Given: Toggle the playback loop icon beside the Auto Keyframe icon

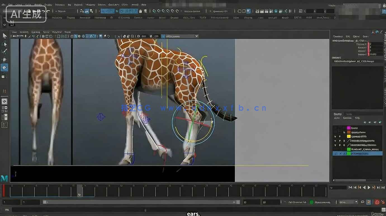Looking at the screenshot, I should coord(363,202).
